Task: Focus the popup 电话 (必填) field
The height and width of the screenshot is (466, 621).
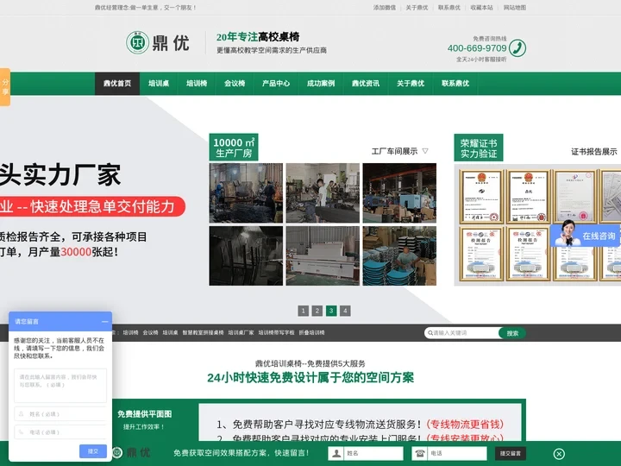Action: point(60,432)
